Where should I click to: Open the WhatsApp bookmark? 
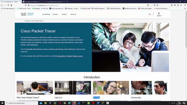(x=36, y=8)
